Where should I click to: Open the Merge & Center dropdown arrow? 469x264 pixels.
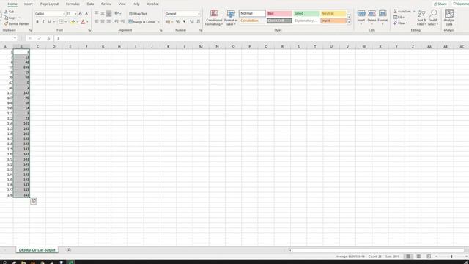tap(158, 22)
